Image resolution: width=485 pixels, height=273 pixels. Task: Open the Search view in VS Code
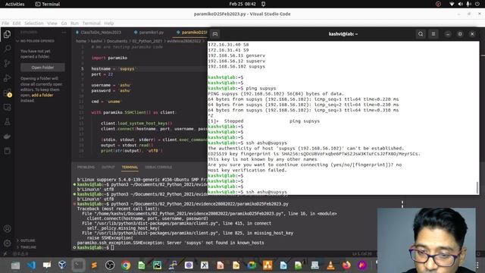pyautogui.click(x=7, y=49)
